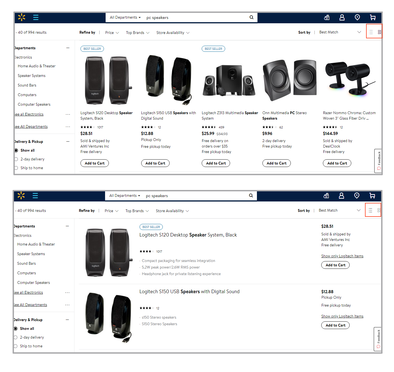Open the reorder icon in the grid-view page header
394x372 pixels.
[x=327, y=18]
